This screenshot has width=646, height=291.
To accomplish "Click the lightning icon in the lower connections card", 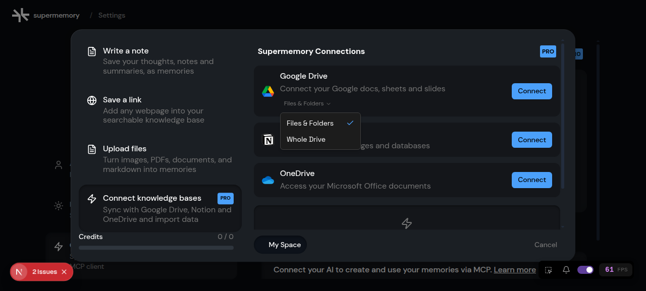I will coord(407,223).
